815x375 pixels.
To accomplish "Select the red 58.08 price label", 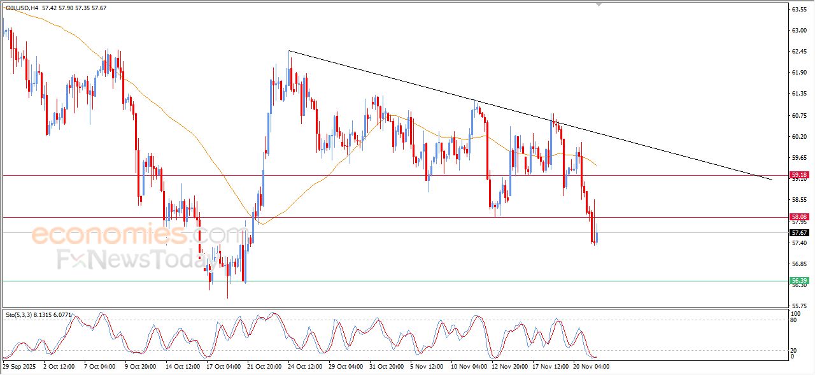I will pyautogui.click(x=798, y=217).
